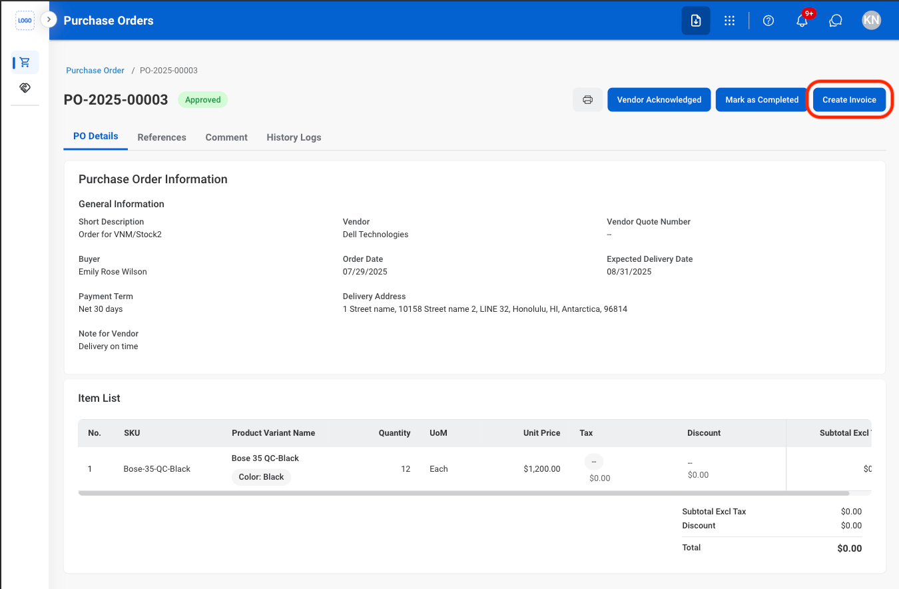
Task: Click the download document icon in header
Action: coord(696,21)
